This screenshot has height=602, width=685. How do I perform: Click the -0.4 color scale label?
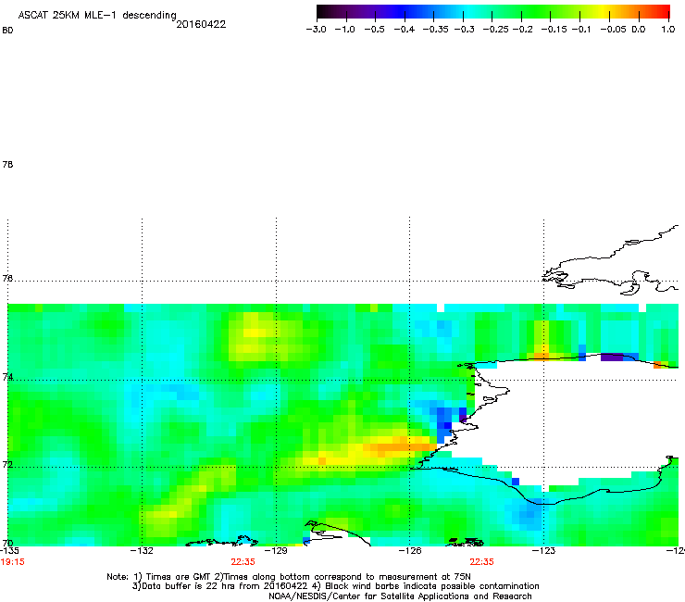point(405,30)
